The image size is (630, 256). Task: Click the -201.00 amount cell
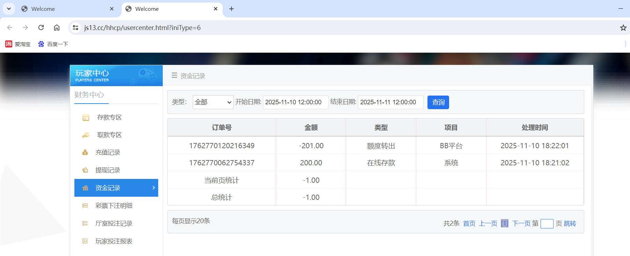tap(311, 146)
